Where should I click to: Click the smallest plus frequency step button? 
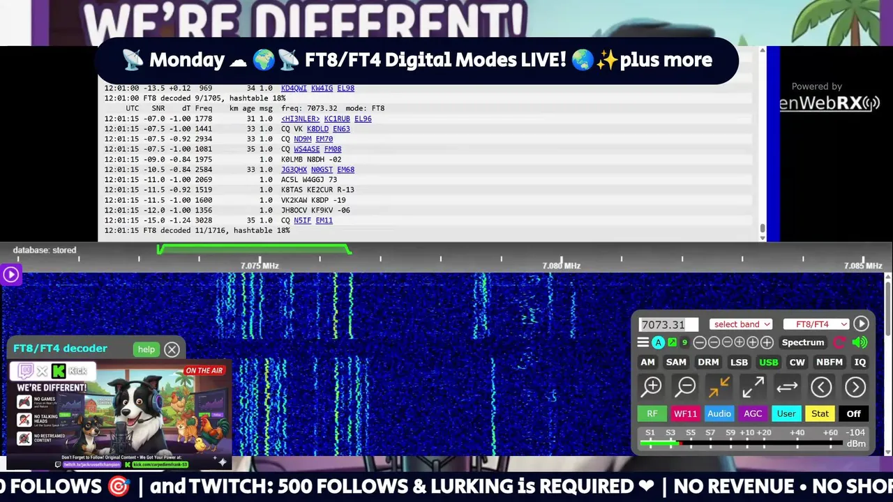pos(740,342)
